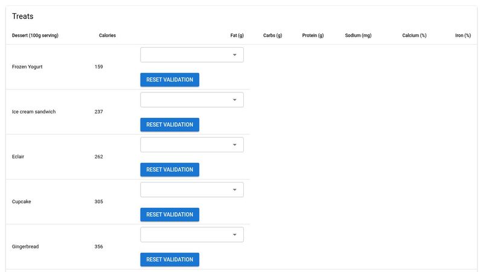The height and width of the screenshot is (272, 483).
Task: Sort by Dessert (100g serving) column header
Action: click(35, 36)
